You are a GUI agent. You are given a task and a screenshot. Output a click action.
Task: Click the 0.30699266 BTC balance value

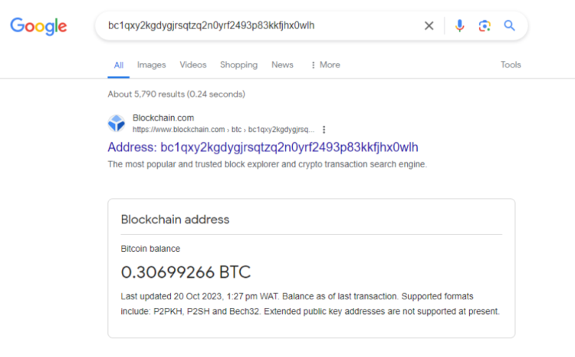click(186, 272)
